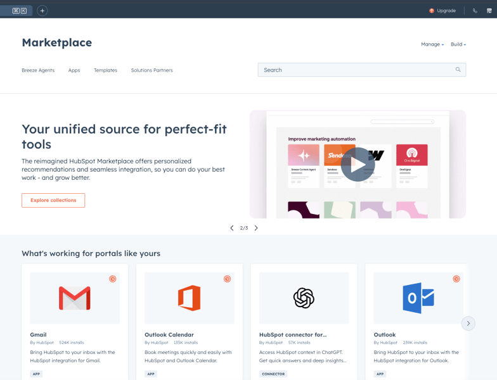Image resolution: width=497 pixels, height=380 pixels.
Task: Switch to the Breeze Agents tab
Action: pos(38,70)
